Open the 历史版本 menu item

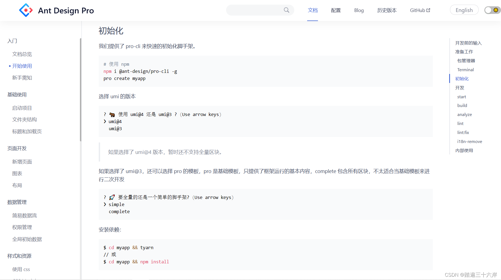click(x=386, y=10)
